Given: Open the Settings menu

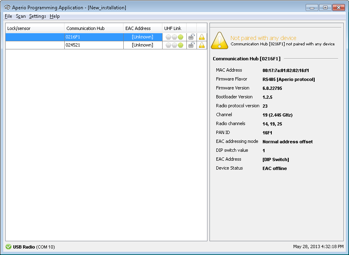Looking at the screenshot, I should [x=37, y=16].
